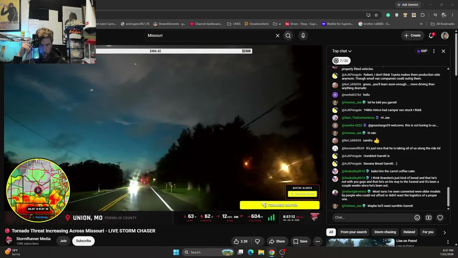Open the StreamElements bookmark
458x258 pixels.
(x=169, y=24)
